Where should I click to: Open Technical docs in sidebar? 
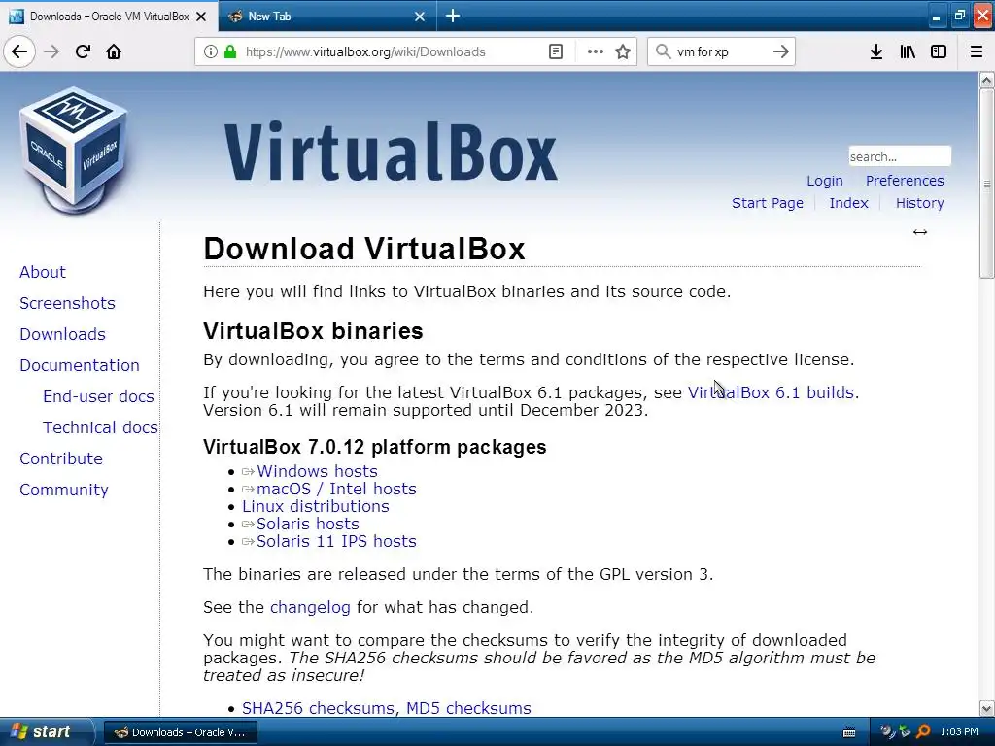(100, 427)
